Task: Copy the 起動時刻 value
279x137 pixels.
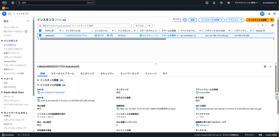Action: click(118, 109)
